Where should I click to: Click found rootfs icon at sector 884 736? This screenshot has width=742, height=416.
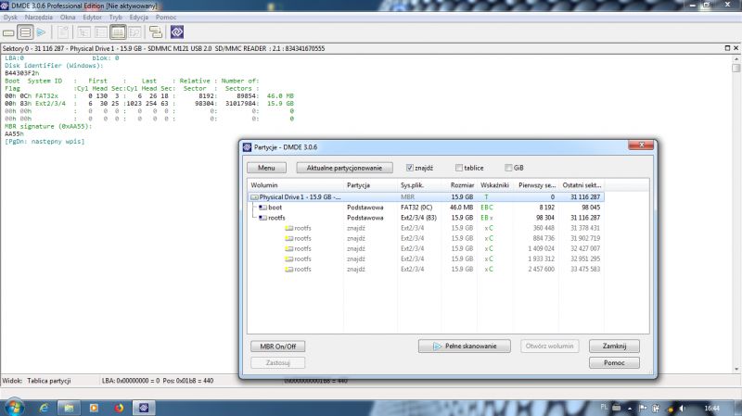pyautogui.click(x=288, y=239)
